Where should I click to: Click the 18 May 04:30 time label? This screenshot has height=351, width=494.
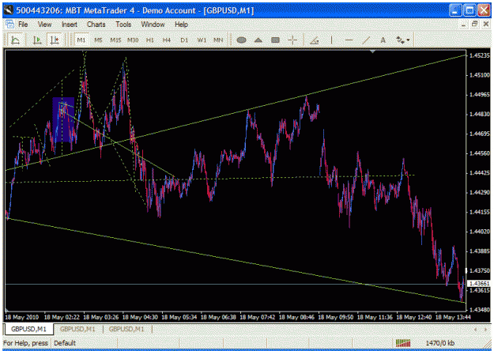point(140,317)
